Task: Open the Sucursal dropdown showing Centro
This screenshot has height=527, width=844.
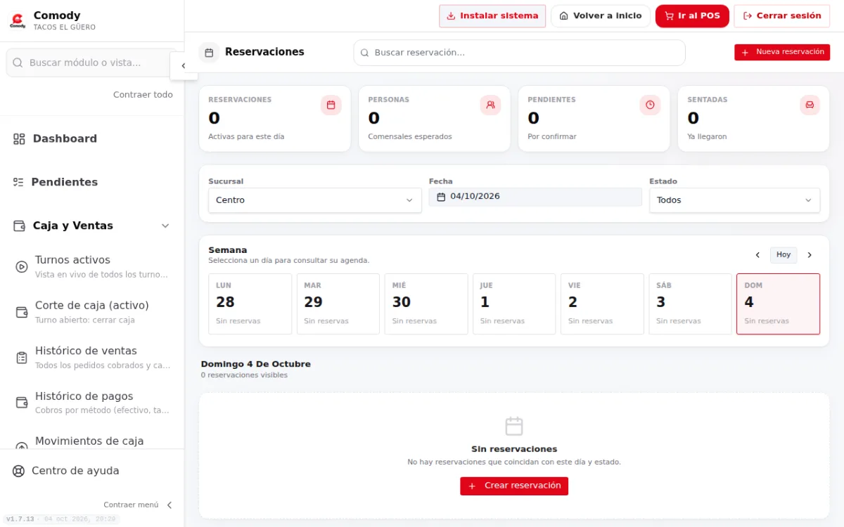Action: 315,200
